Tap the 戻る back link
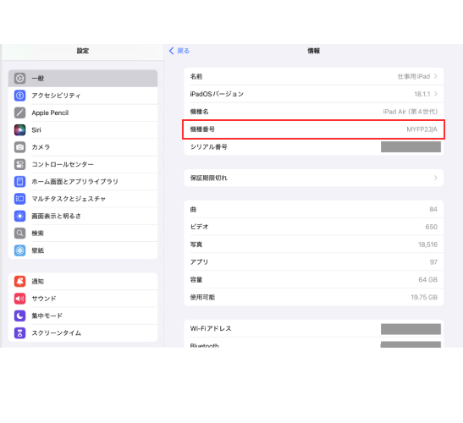The width and height of the screenshot is (463, 423). coord(183,51)
